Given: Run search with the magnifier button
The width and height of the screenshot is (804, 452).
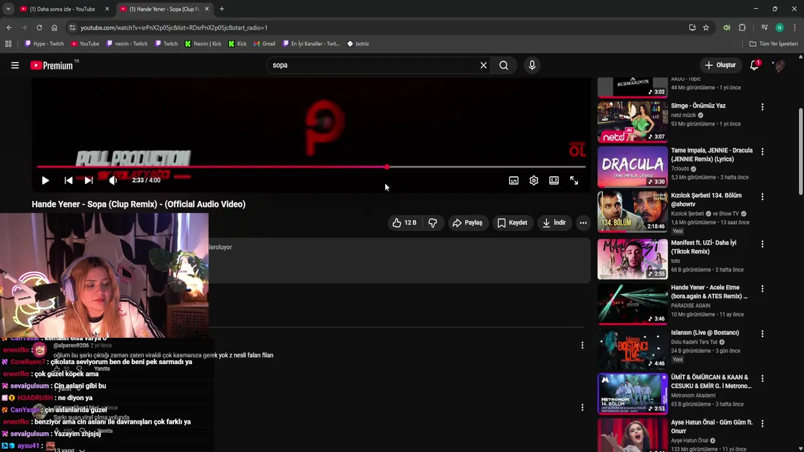Looking at the screenshot, I should tap(504, 65).
